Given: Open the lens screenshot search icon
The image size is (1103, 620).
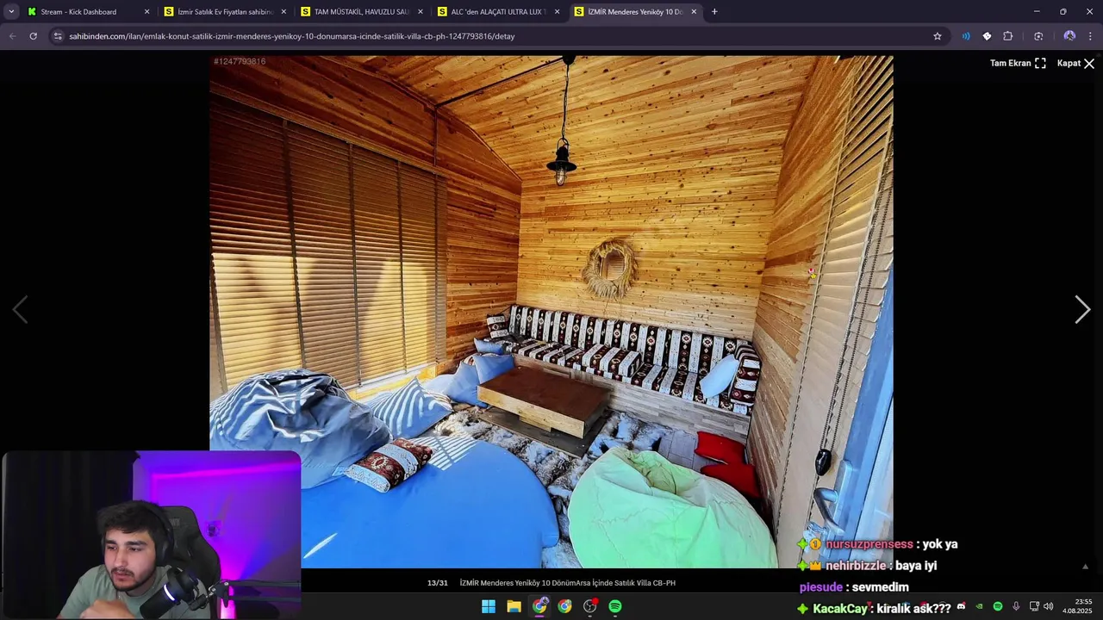Looking at the screenshot, I should pos(1038,36).
